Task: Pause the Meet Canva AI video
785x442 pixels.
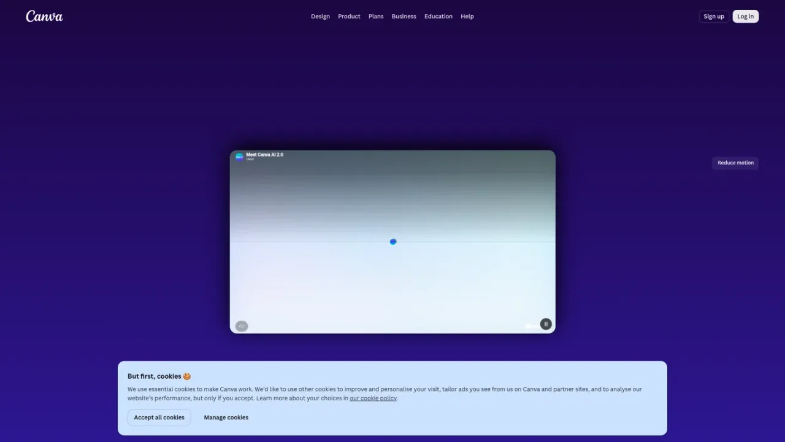Action: 546,324
